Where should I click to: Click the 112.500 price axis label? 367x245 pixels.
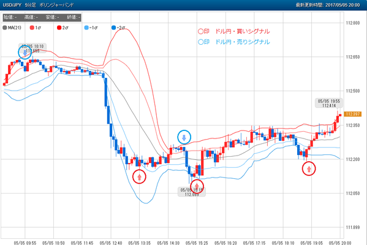[353, 91]
